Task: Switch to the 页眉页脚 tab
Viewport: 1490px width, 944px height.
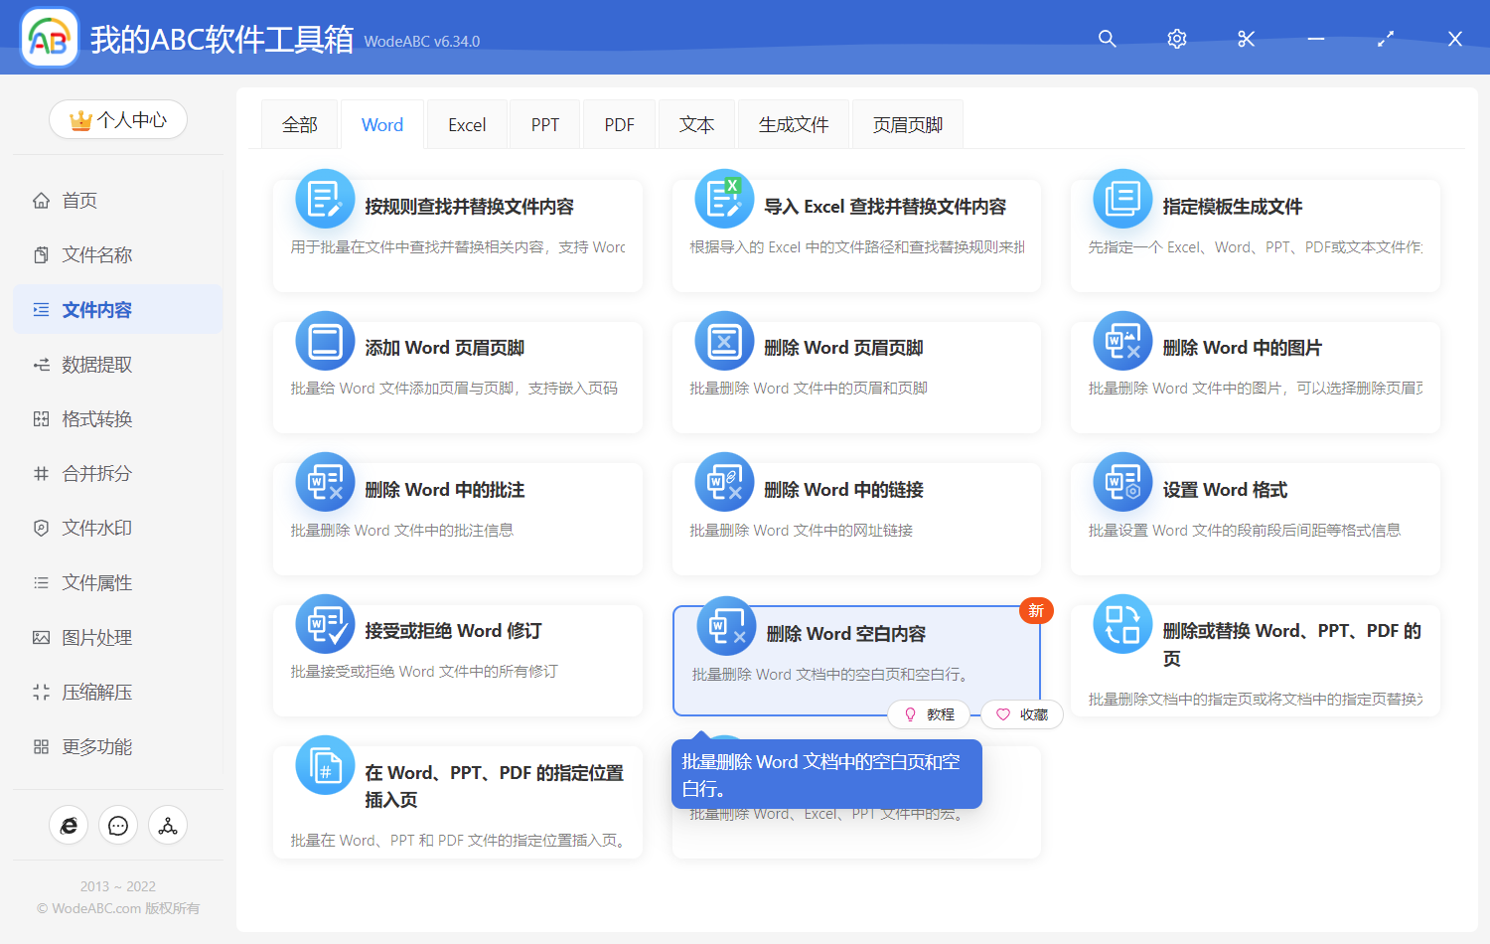Action: [906, 123]
